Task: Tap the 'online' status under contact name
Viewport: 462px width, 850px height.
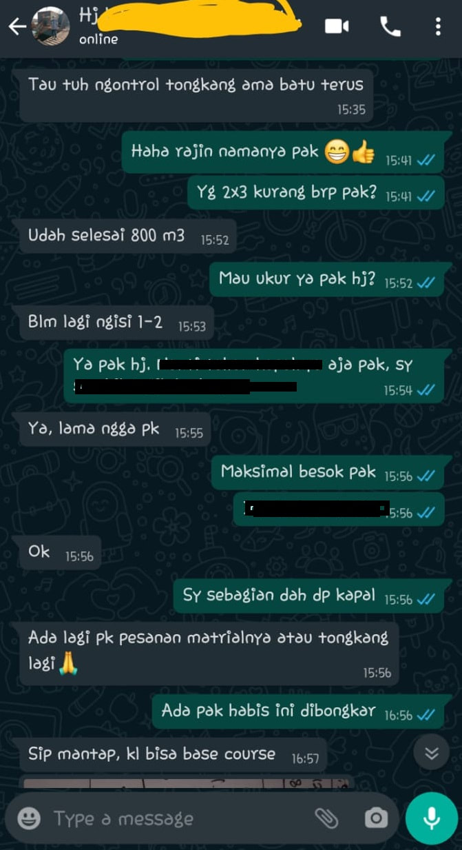Action: click(x=98, y=39)
